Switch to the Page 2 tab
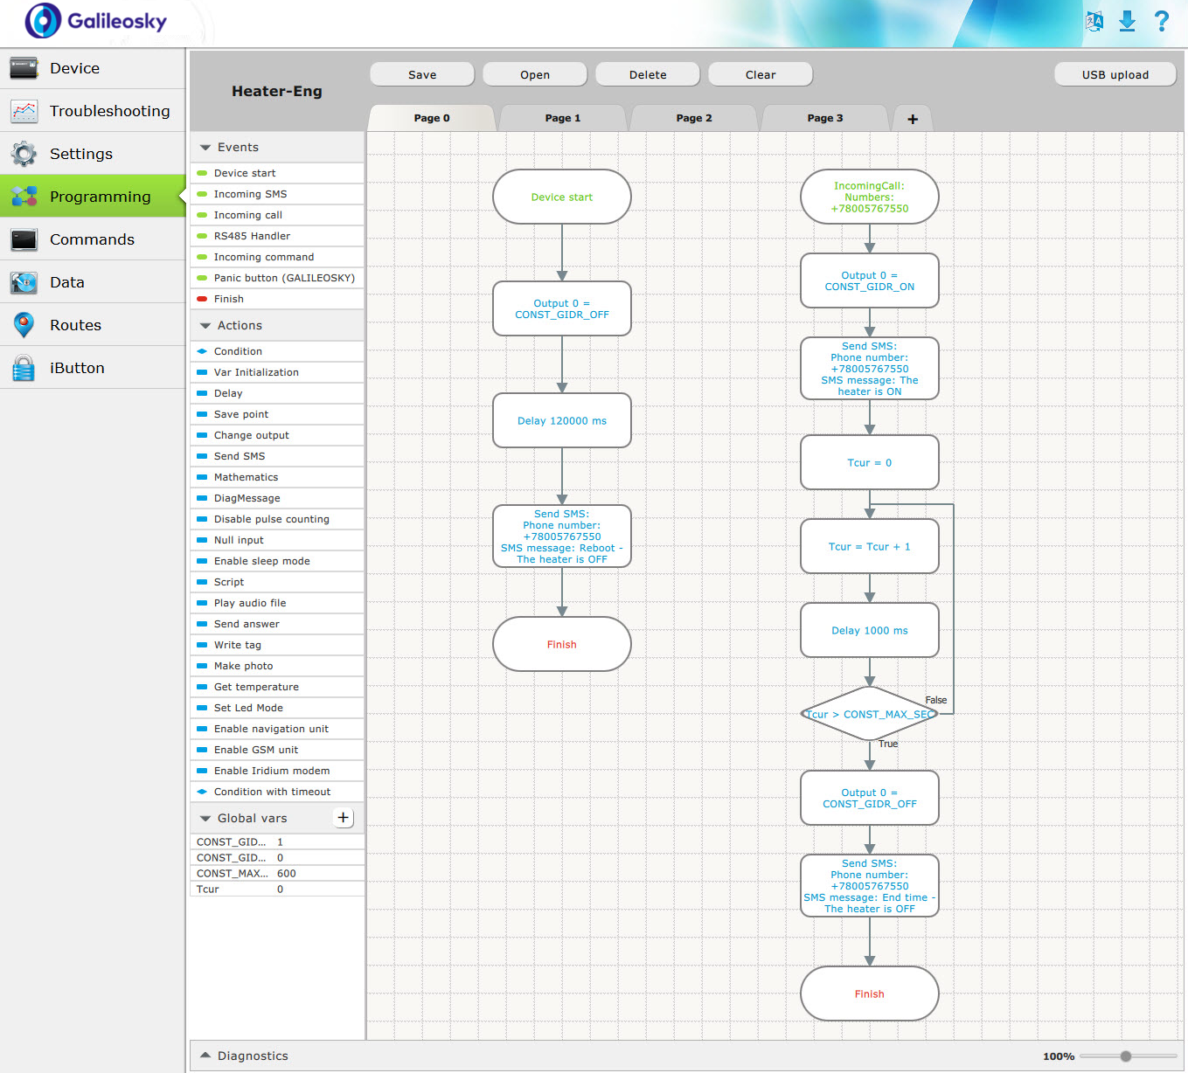This screenshot has height=1073, width=1188. 694,118
